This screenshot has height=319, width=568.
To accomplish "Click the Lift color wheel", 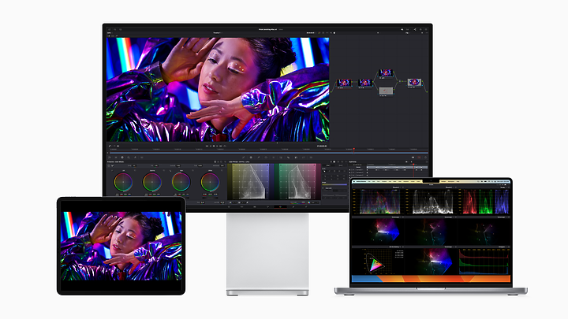I will [123, 182].
